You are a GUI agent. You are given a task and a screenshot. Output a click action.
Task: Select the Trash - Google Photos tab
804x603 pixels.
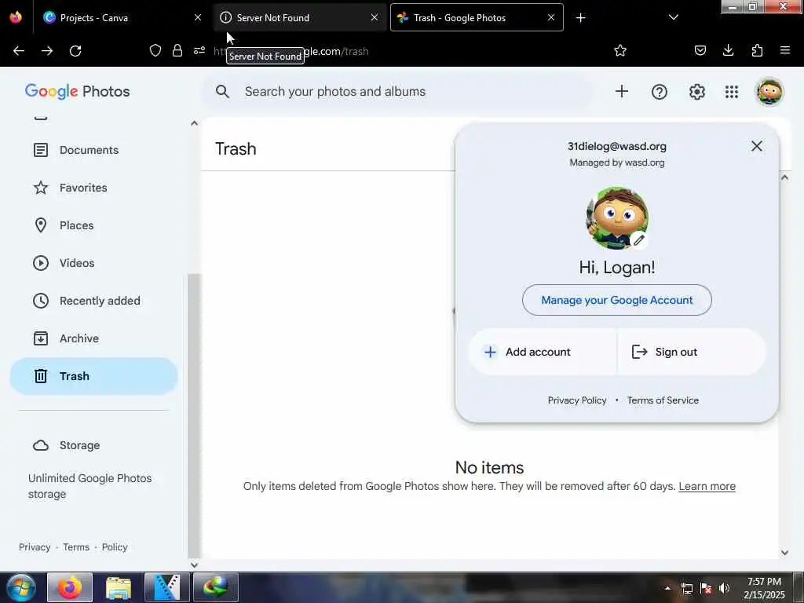coord(477,17)
